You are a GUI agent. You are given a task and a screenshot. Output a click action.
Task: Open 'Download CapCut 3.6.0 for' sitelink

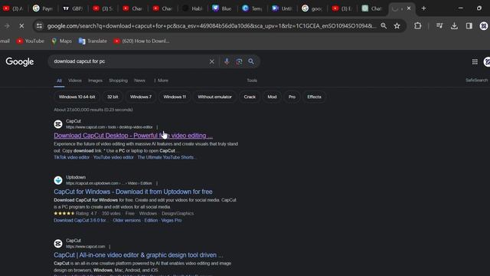[x=80, y=220]
